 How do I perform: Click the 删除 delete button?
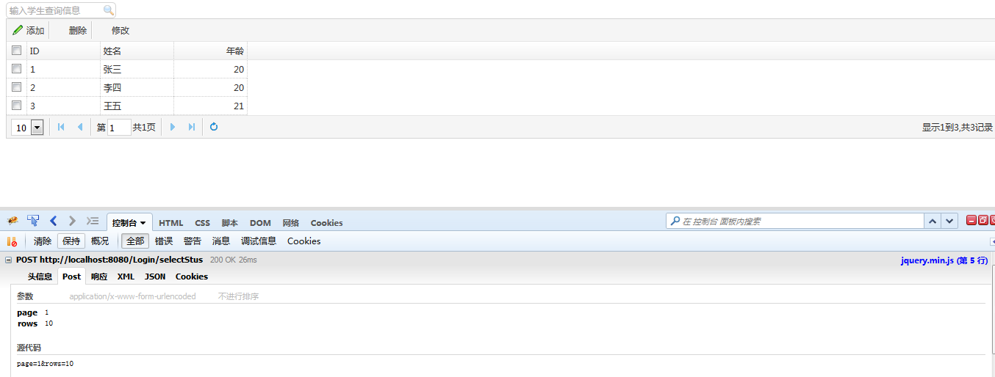pyautogui.click(x=77, y=31)
